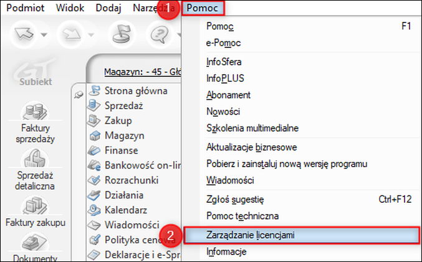Image resolution: width=422 pixels, height=262 pixels.
Task: Open the flag home page toolbar icon
Action: 122,34
